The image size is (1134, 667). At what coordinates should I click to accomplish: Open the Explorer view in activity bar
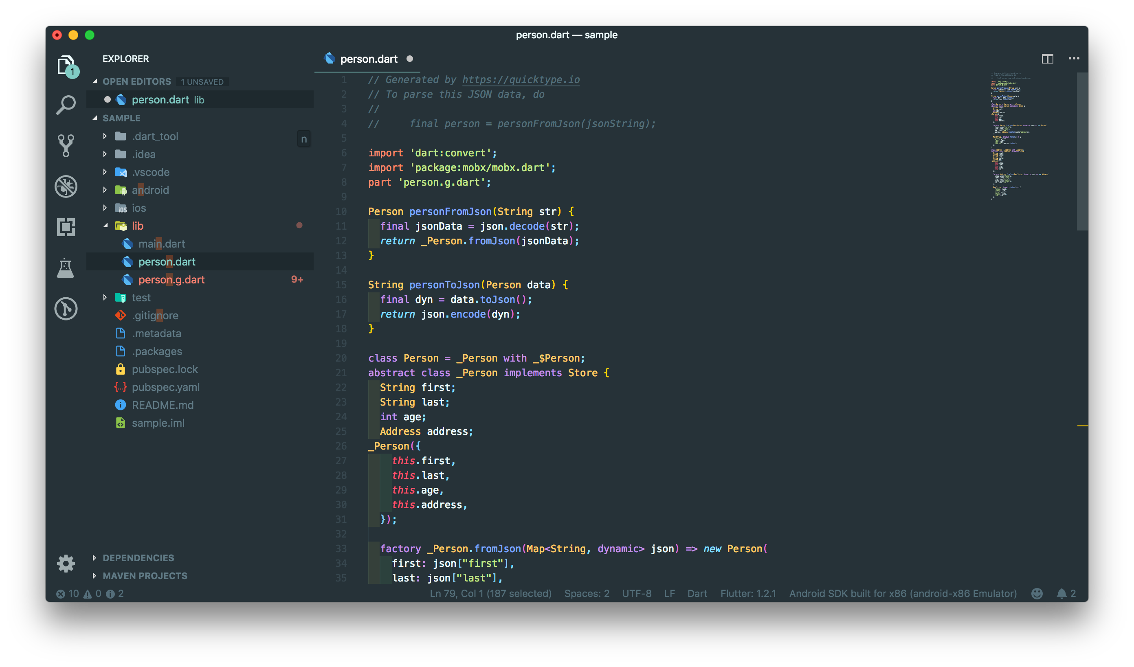pos(66,66)
